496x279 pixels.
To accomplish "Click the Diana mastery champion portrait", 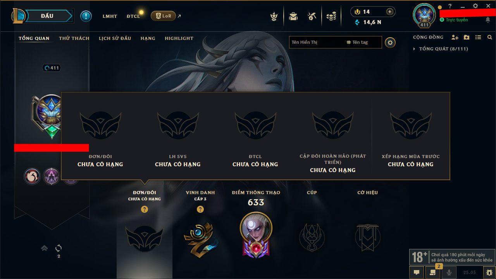I will pos(256,228).
